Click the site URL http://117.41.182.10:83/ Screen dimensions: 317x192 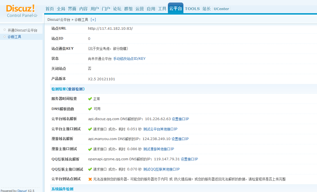pyautogui.click(x=110, y=28)
